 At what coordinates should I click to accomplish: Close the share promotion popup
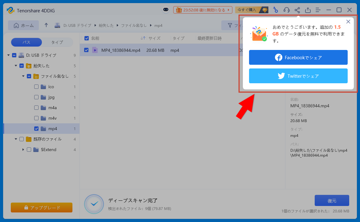[348, 22]
